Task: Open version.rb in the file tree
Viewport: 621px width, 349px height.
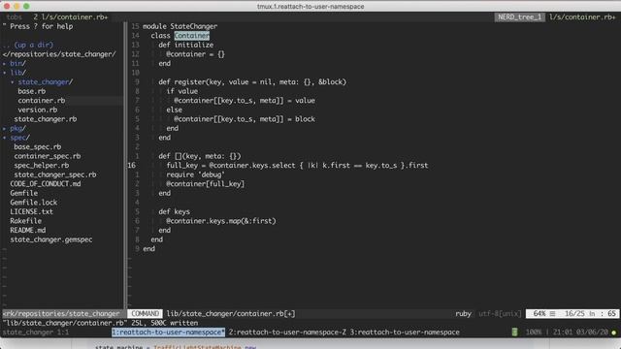Action: coord(38,110)
